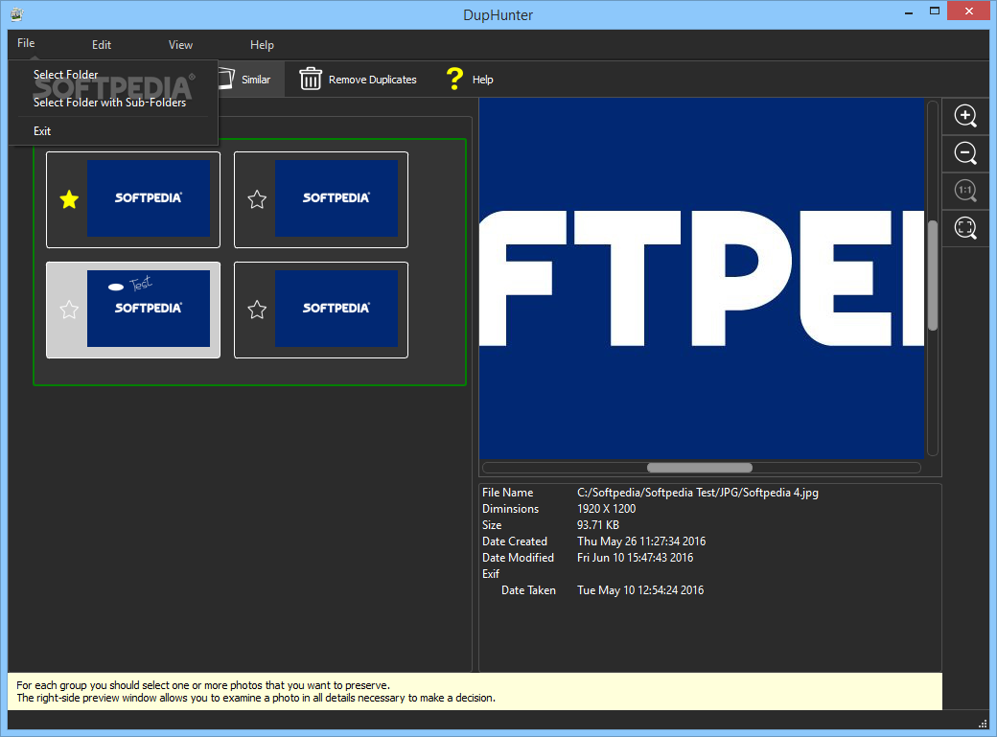Click 'Thu May 26 11:27:34 2016' created date
Image resolution: width=997 pixels, height=737 pixels.
[x=641, y=541]
